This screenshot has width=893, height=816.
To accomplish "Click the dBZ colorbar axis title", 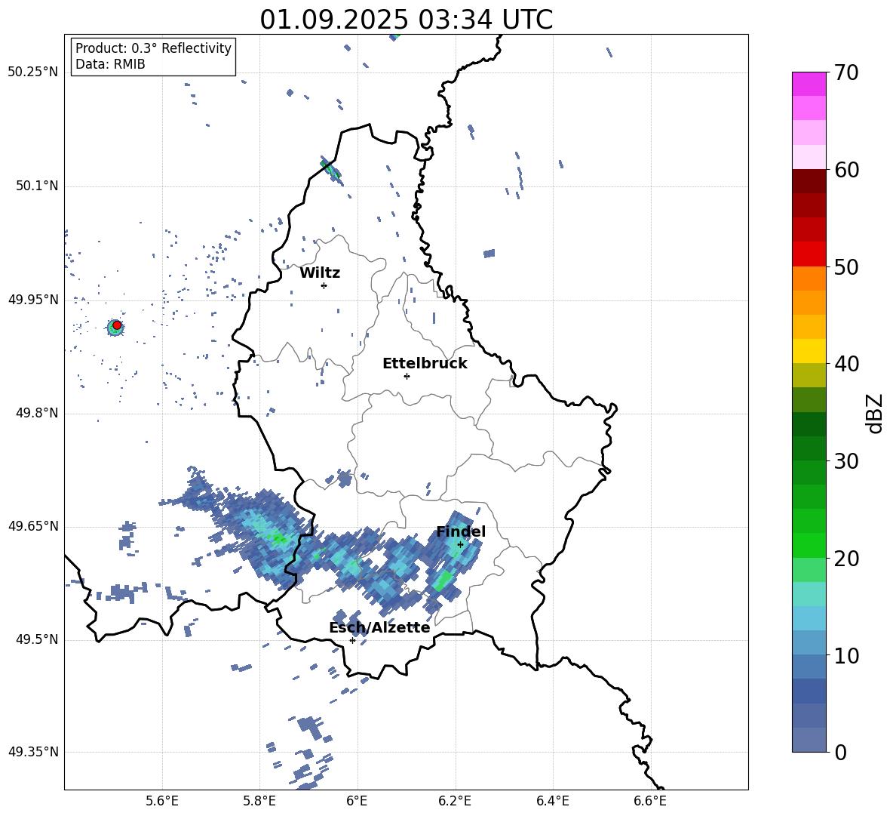I will pyautogui.click(x=876, y=413).
